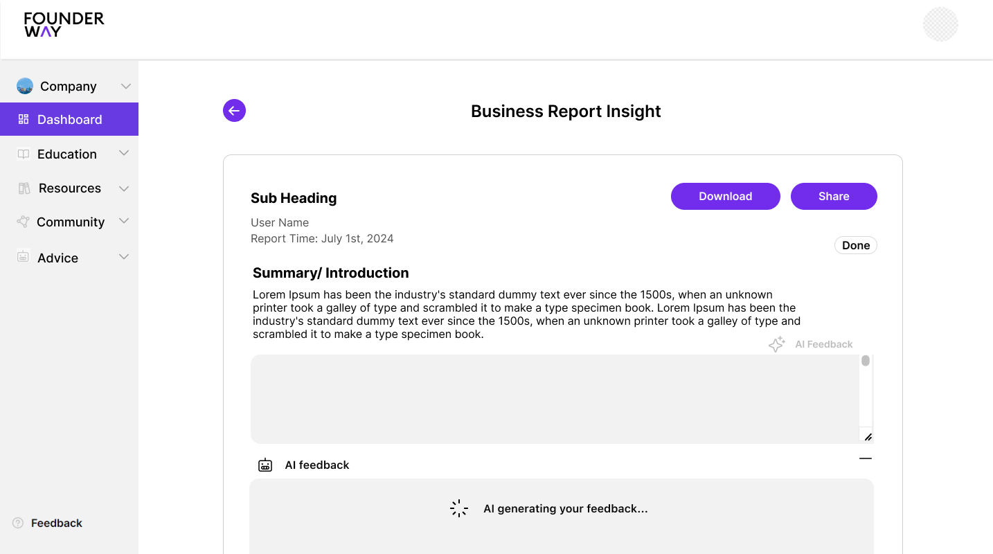This screenshot has width=993, height=554.
Task: Click the text area scrollbar thumb
Action: click(866, 361)
